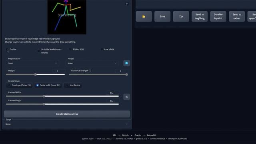Click the Guidance strength slider handle
Screen dimensions: 256x144
[x=127, y=74]
